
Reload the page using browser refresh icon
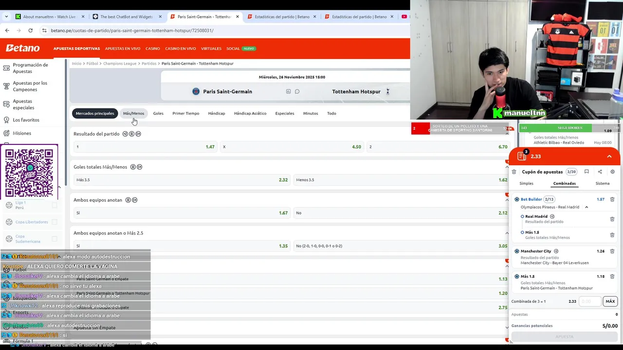30,30
